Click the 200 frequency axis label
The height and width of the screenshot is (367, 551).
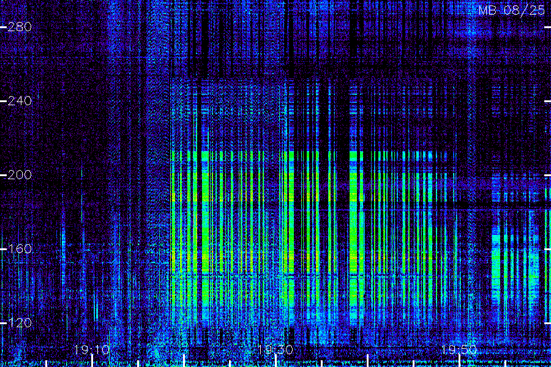(x=20, y=174)
